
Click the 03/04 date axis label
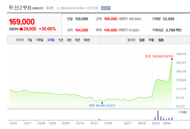point(167,123)
